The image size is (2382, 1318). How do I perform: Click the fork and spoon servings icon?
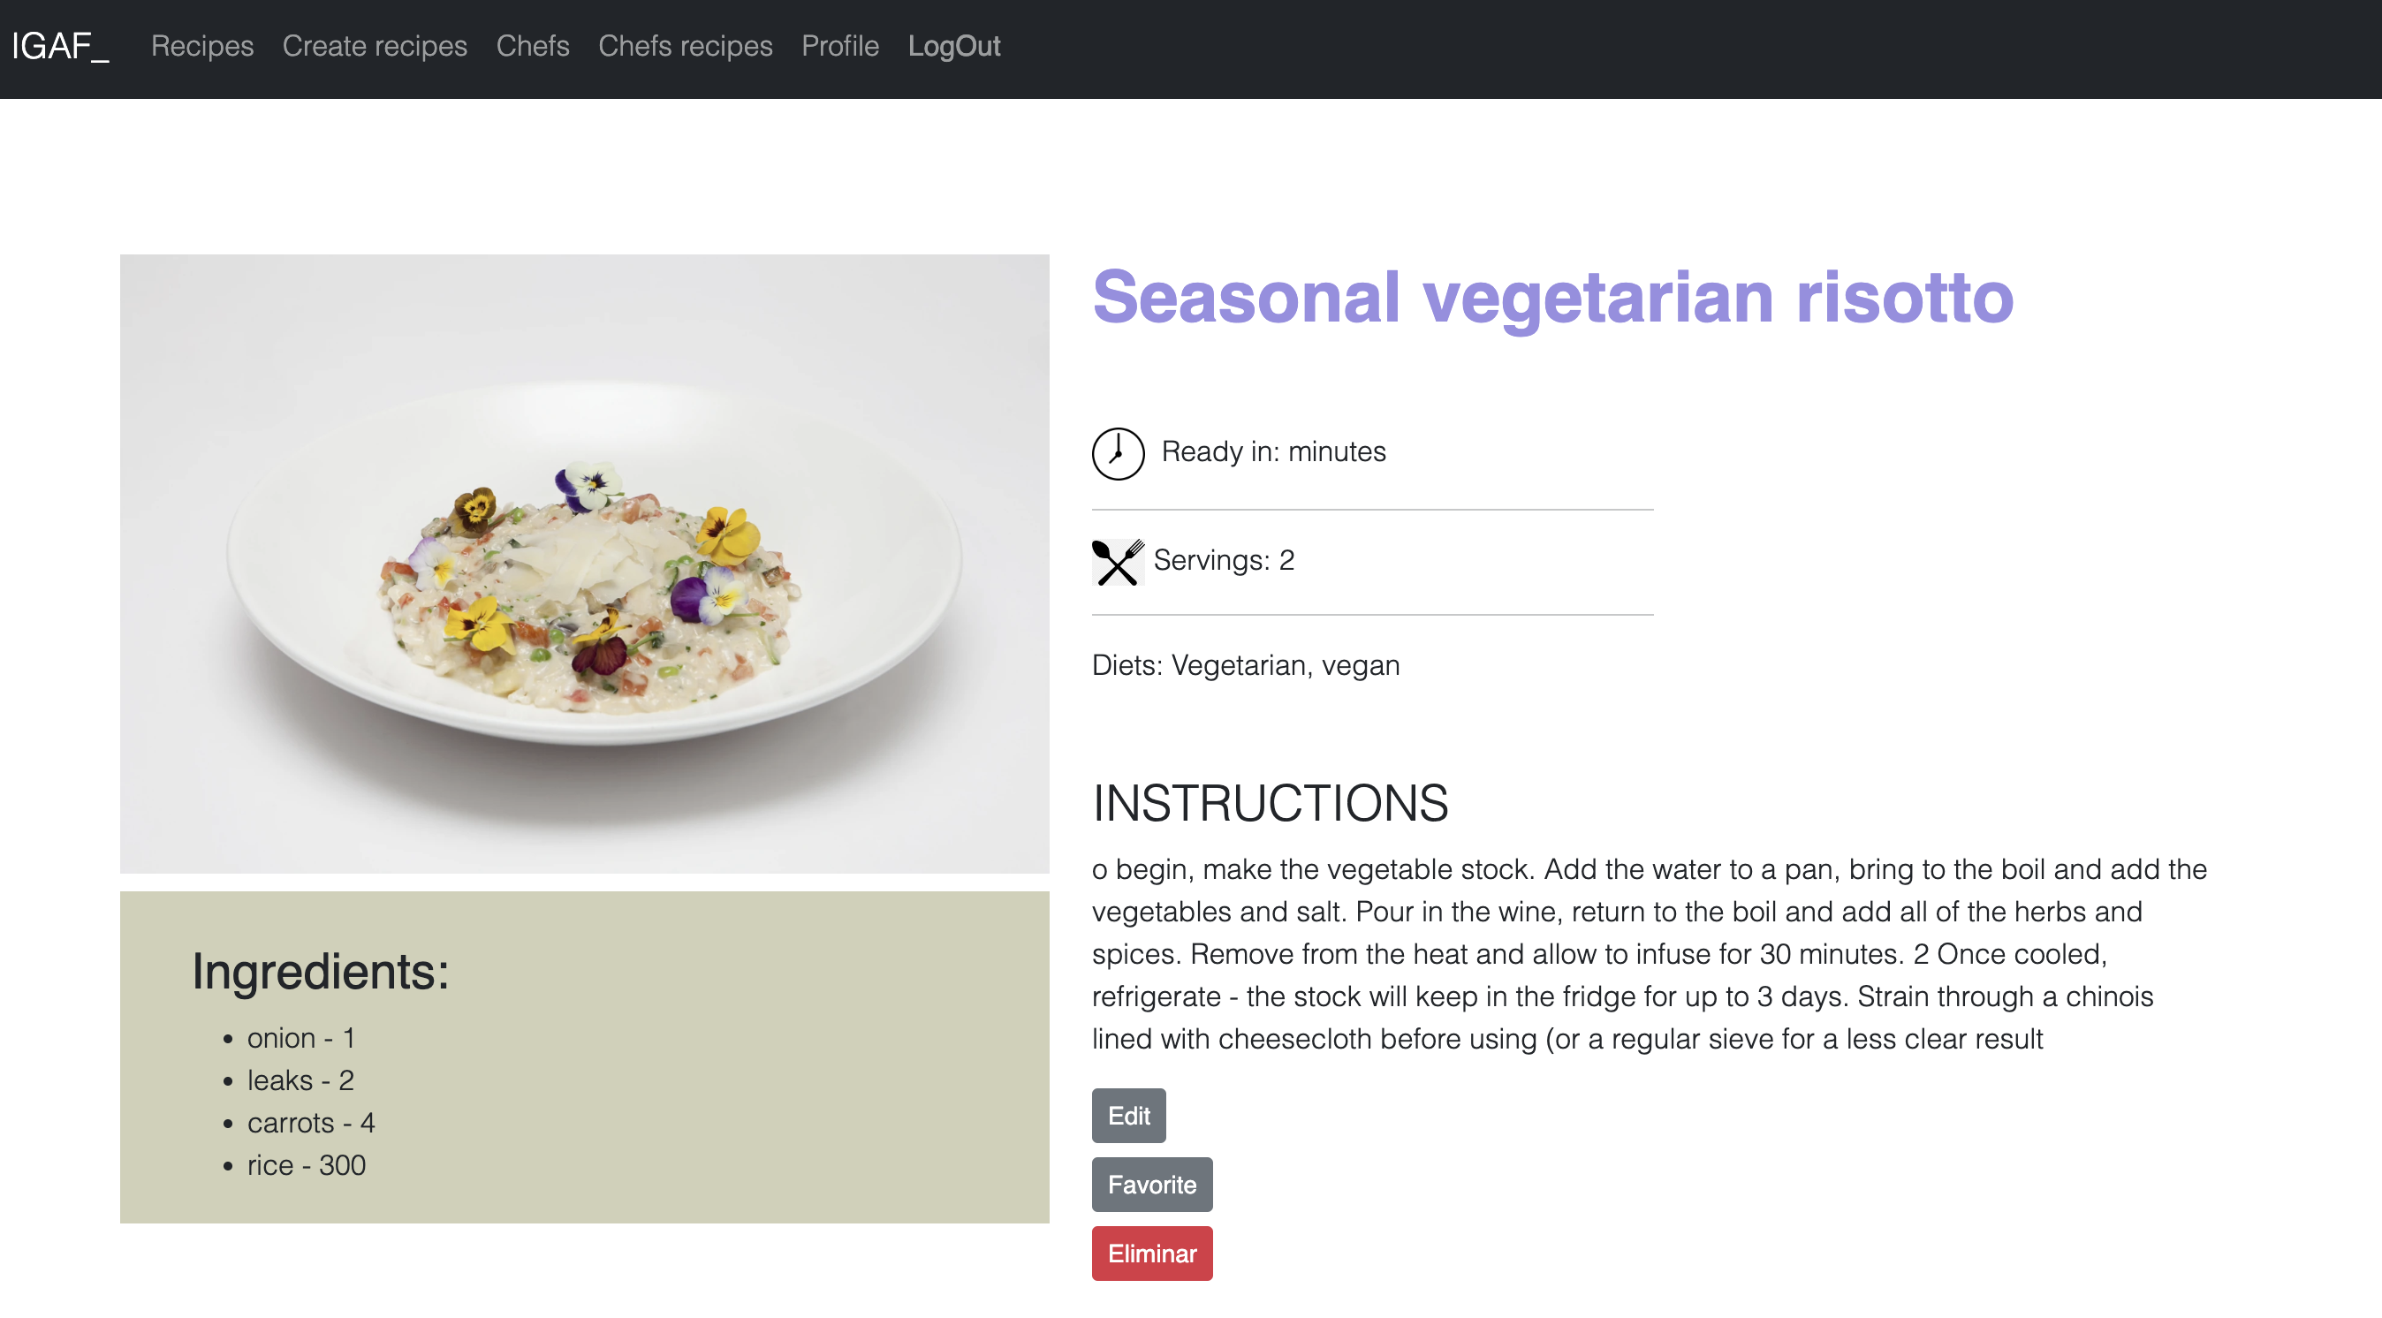pos(1118,561)
